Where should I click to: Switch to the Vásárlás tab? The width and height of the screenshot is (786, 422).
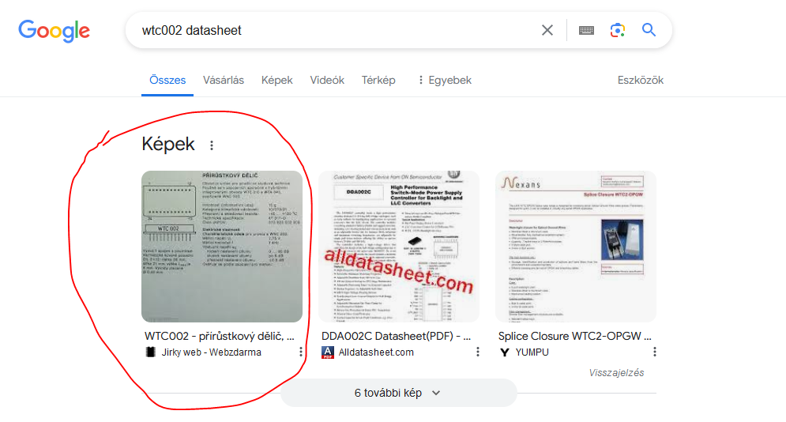pyautogui.click(x=223, y=80)
